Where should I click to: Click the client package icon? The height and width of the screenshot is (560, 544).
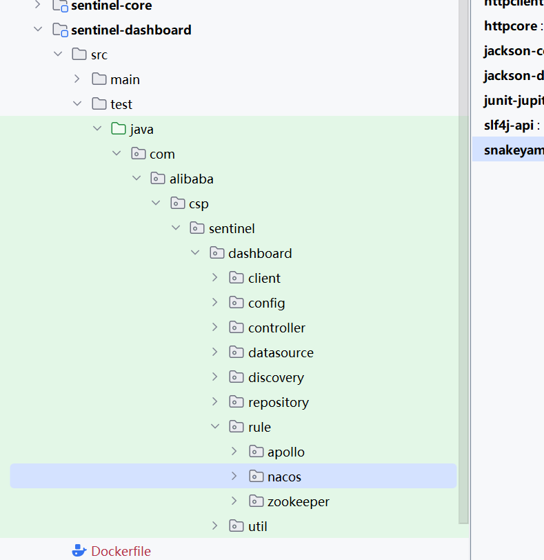tap(236, 278)
